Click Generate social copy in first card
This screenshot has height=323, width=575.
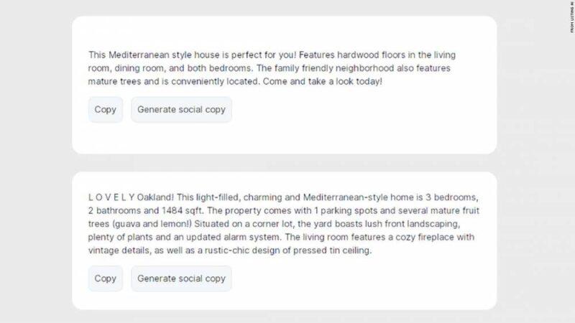[181, 110]
